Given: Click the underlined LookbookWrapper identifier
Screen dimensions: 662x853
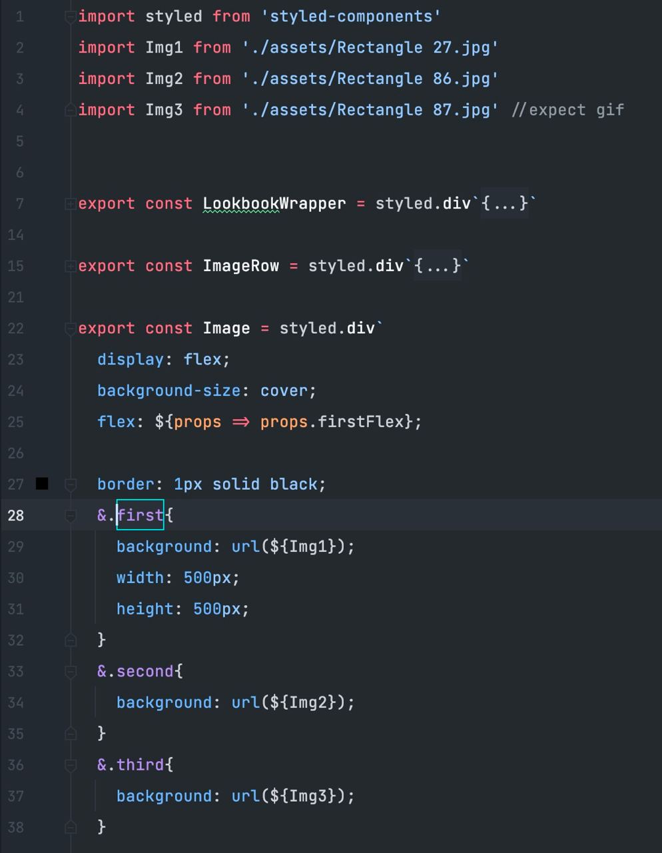Looking at the screenshot, I should point(274,204).
